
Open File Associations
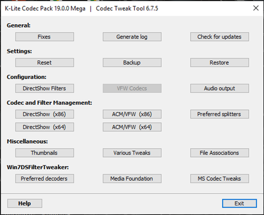point(220,153)
